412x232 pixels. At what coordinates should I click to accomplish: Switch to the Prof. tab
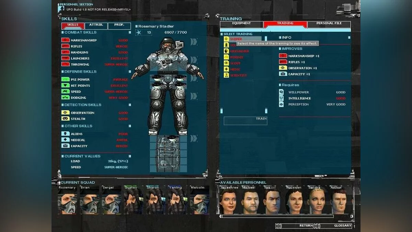point(119,26)
